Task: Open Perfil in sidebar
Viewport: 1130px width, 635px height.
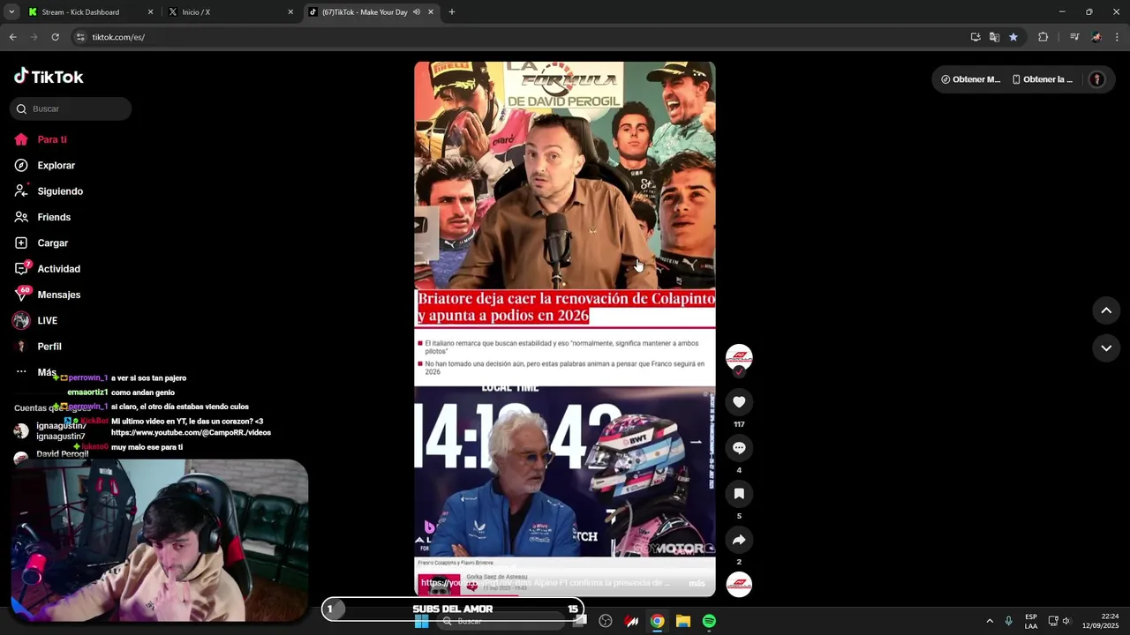Action: 37,347
